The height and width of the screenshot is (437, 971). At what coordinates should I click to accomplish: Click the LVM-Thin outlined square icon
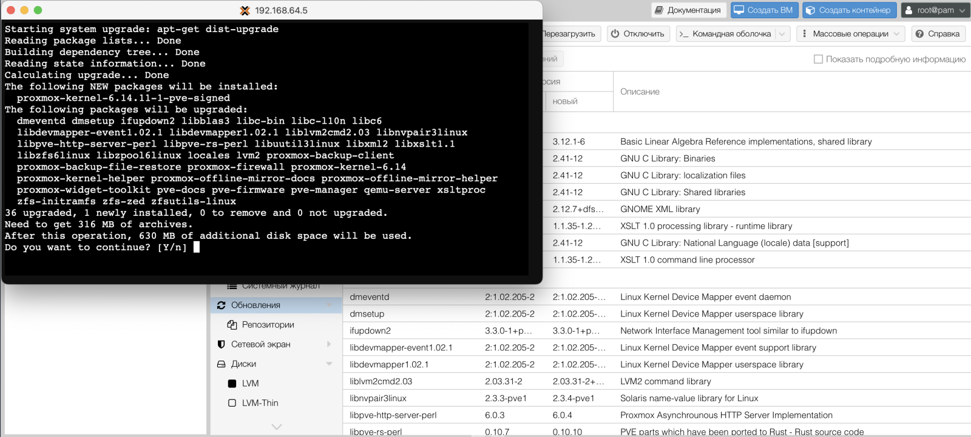(x=232, y=402)
